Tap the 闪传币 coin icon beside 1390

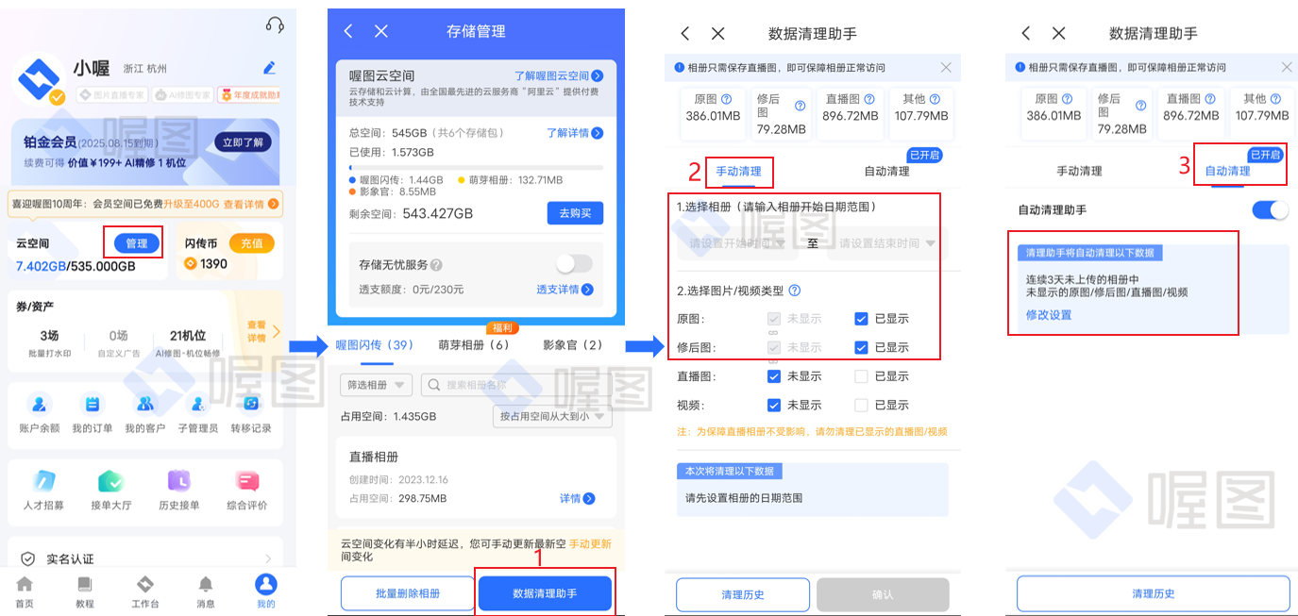190,264
